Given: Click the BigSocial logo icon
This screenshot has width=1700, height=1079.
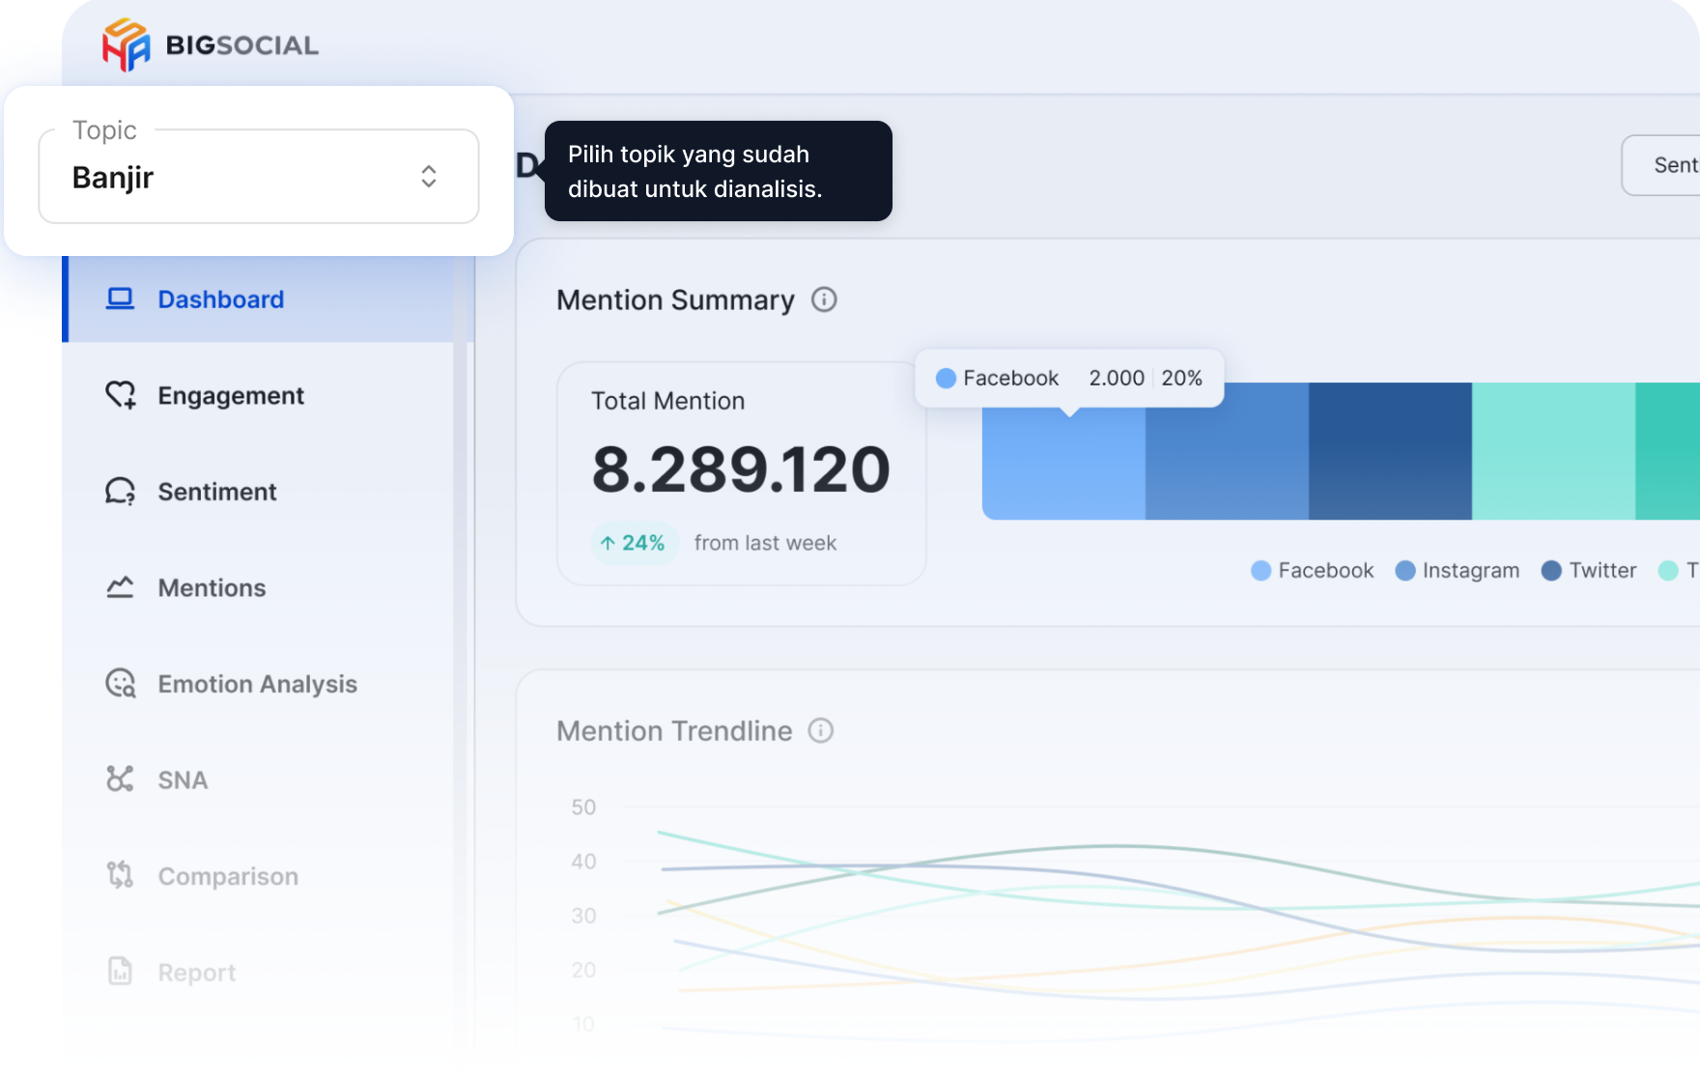Looking at the screenshot, I should (126, 44).
